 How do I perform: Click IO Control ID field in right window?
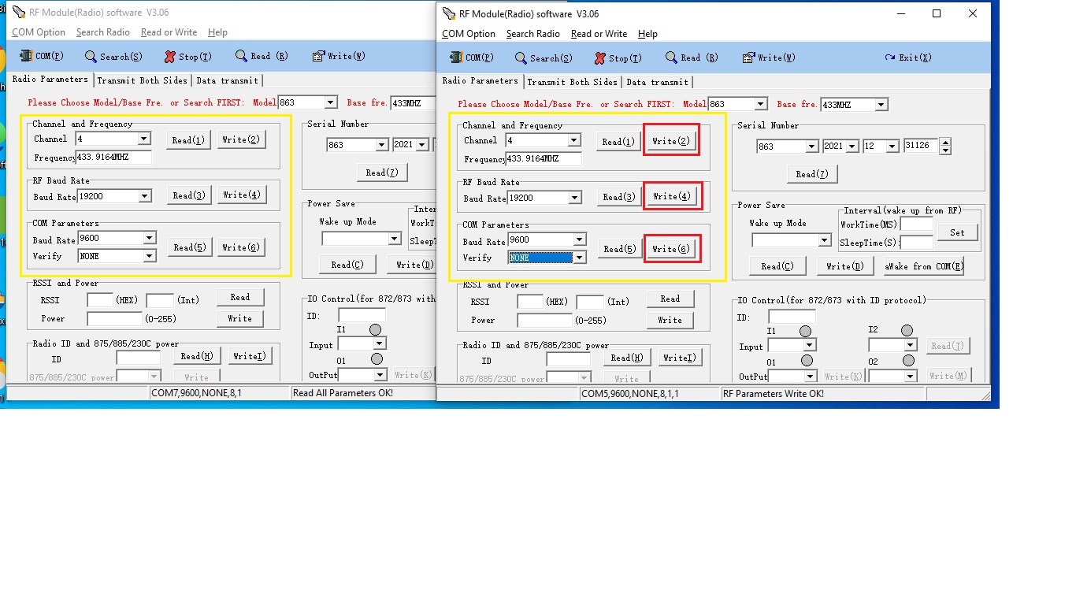tap(792, 317)
